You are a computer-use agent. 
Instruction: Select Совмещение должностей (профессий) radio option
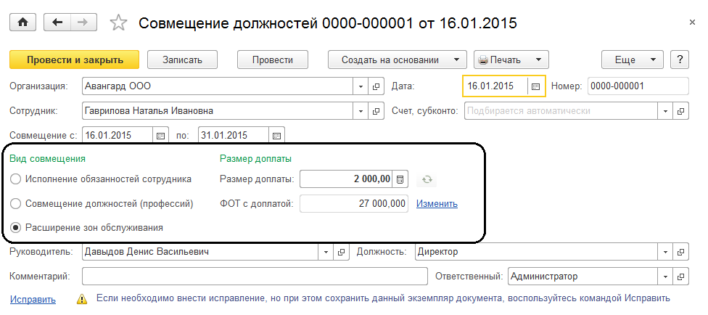coord(16,204)
